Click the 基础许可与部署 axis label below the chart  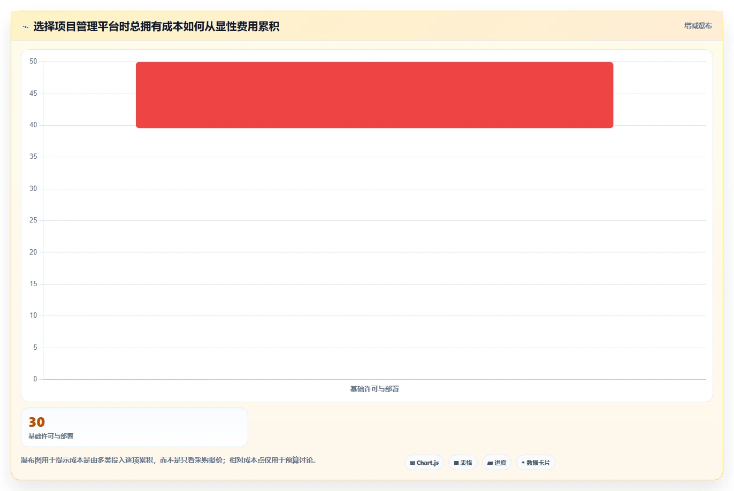[x=374, y=389]
